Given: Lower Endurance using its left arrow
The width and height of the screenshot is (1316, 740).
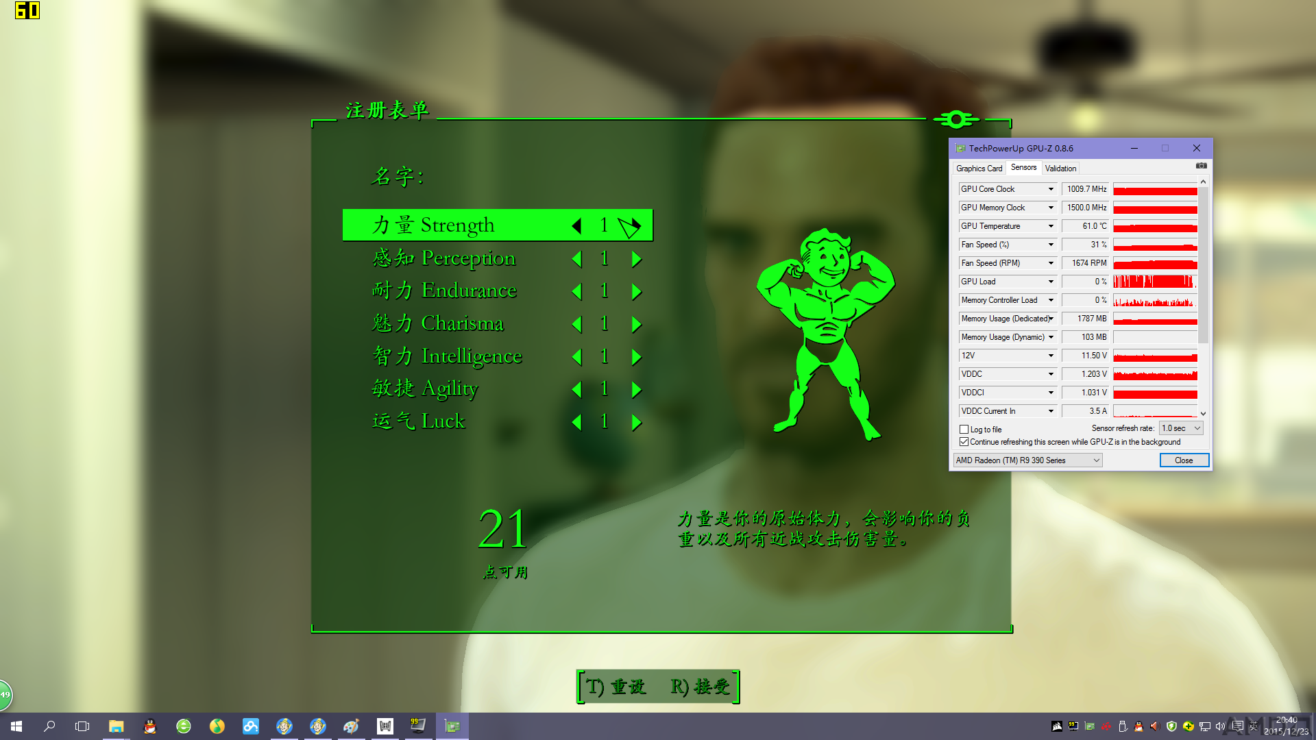Looking at the screenshot, I should point(576,291).
